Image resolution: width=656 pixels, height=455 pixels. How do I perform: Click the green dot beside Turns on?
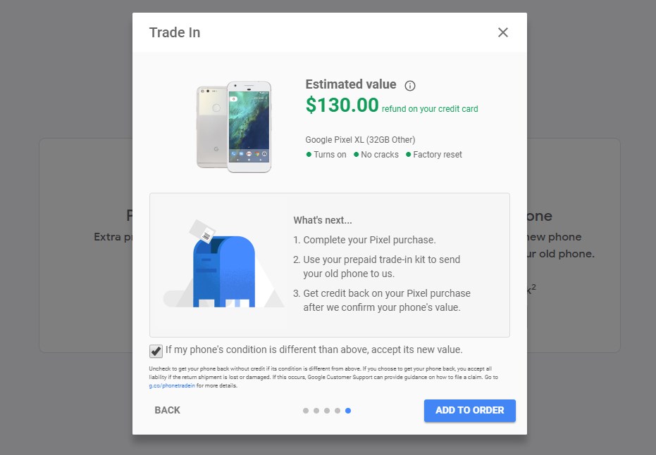point(309,155)
